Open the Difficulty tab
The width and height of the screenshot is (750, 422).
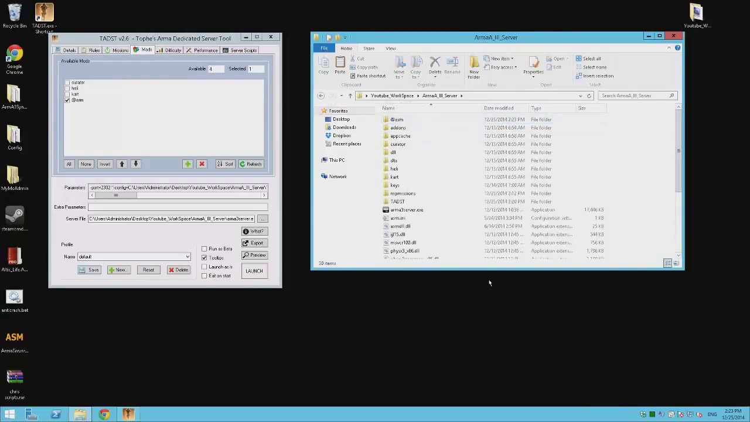pyautogui.click(x=169, y=50)
